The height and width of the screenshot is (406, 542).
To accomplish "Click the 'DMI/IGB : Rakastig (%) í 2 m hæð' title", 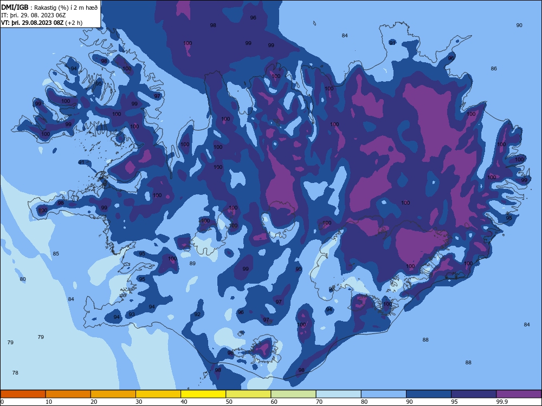I will (49, 7).
